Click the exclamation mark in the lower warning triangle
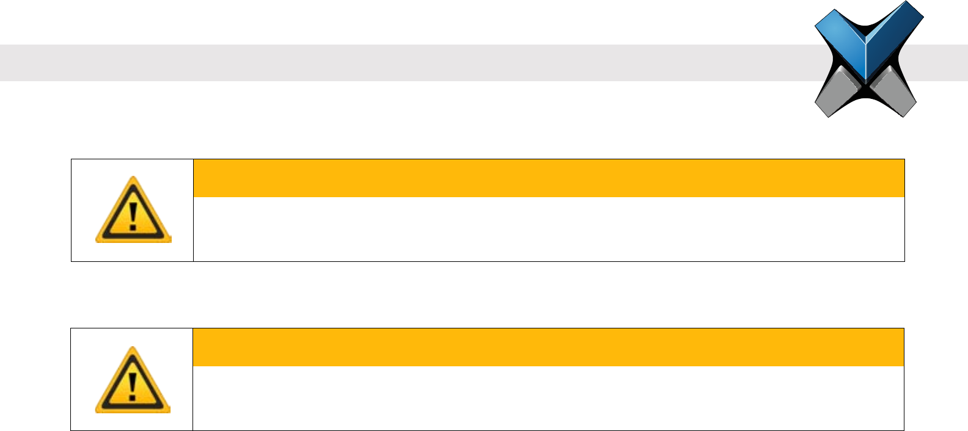Screen dimensions: 968x431 pos(133,386)
